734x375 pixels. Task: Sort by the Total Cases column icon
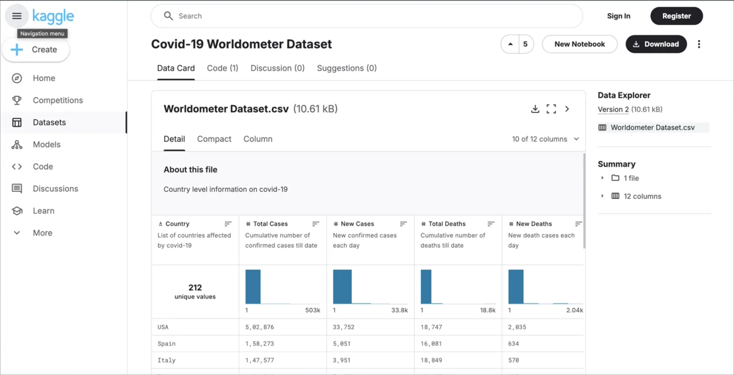pyautogui.click(x=315, y=224)
